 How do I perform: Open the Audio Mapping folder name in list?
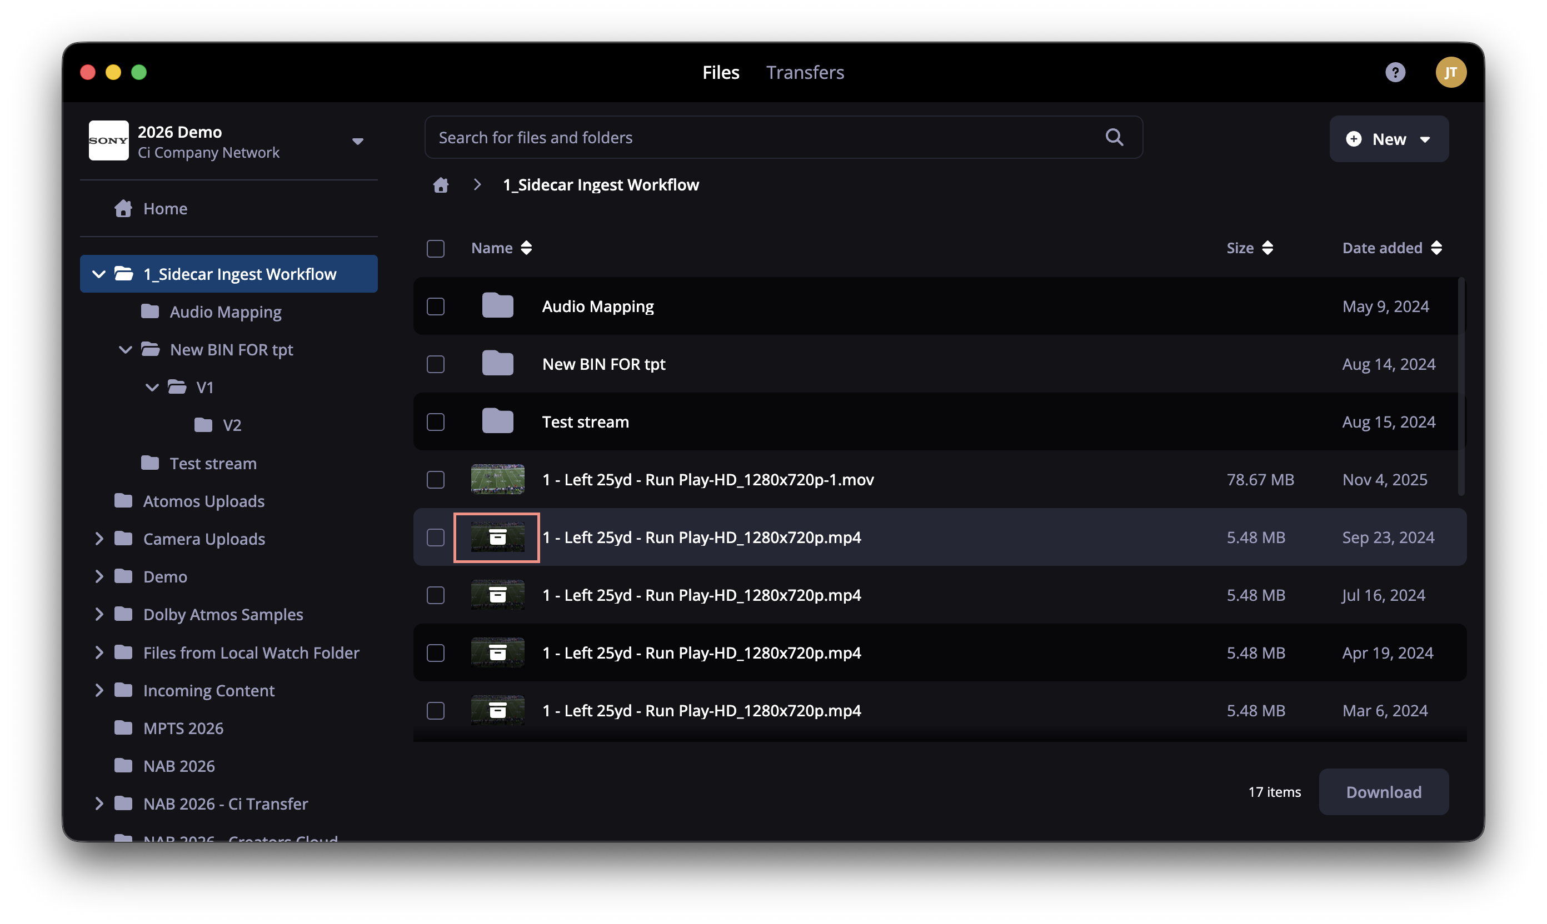click(597, 307)
